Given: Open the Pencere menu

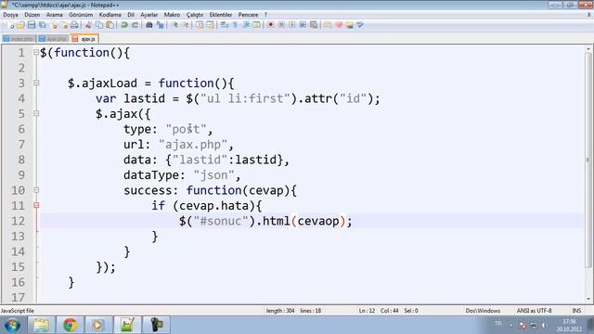Looking at the screenshot, I should point(248,15).
